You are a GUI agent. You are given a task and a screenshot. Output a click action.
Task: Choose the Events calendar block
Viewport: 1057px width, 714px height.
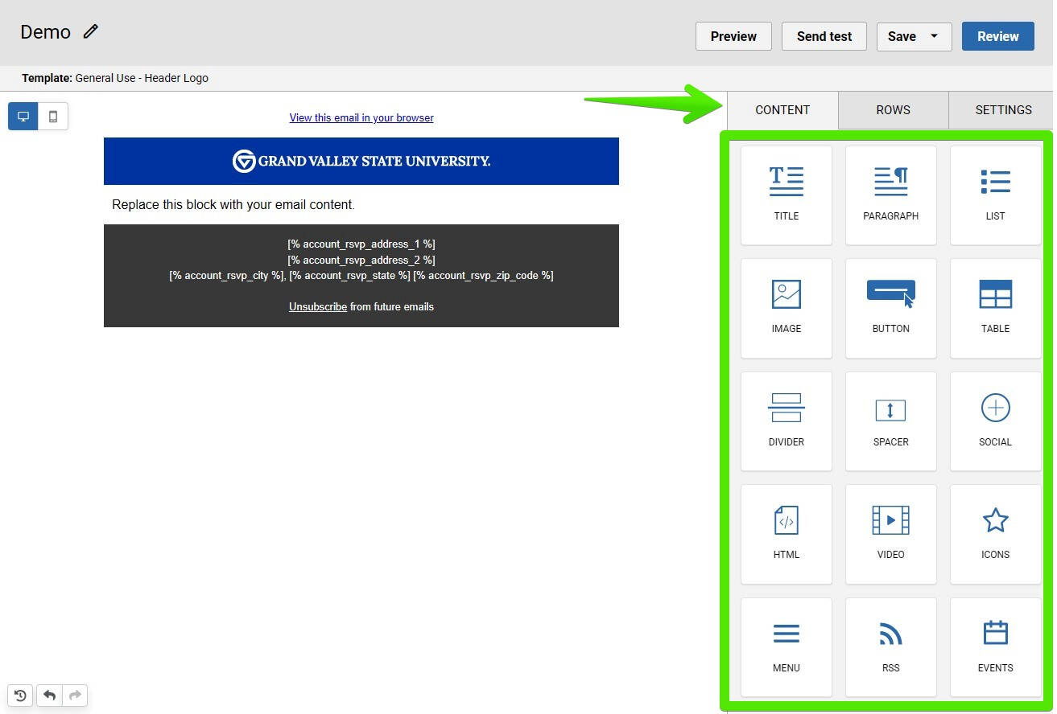(x=995, y=646)
